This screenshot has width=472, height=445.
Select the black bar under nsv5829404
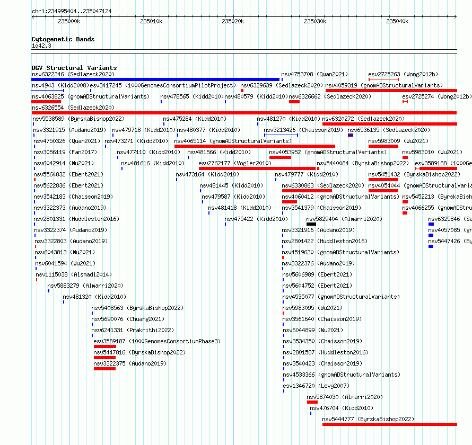311,224
